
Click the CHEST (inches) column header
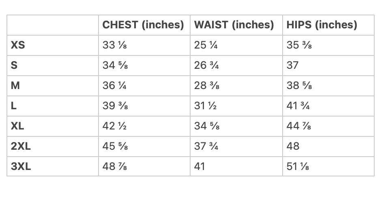click(x=143, y=25)
